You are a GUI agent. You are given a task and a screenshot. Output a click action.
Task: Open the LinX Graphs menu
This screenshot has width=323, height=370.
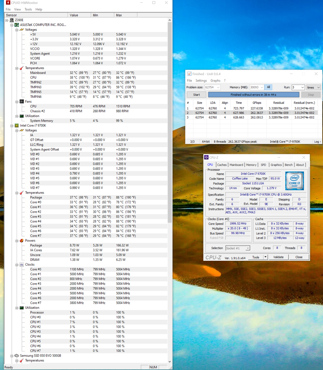pyautogui.click(x=215, y=80)
